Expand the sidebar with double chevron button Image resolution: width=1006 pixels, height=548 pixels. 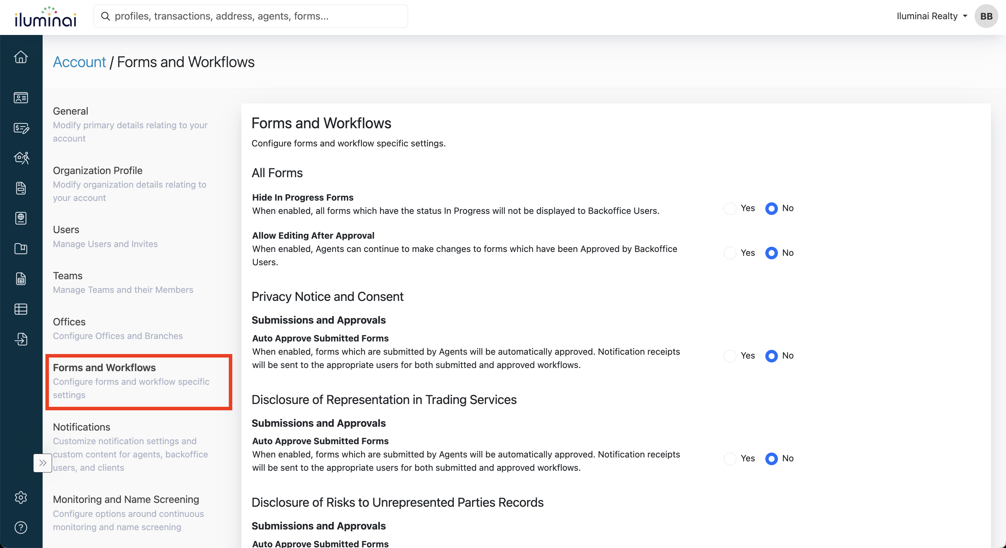click(x=43, y=463)
